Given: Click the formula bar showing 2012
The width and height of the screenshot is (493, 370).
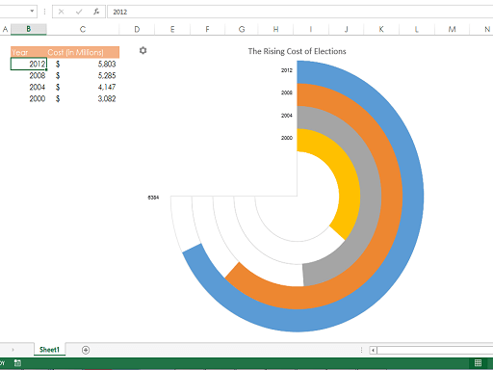Looking at the screenshot, I should [299, 12].
